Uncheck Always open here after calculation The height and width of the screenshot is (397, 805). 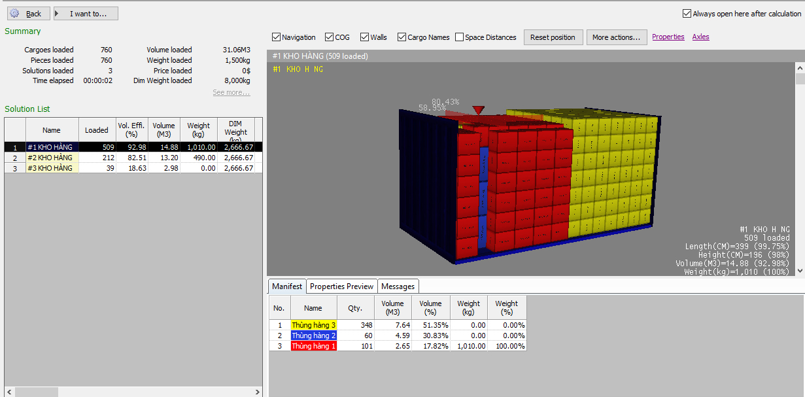(687, 14)
